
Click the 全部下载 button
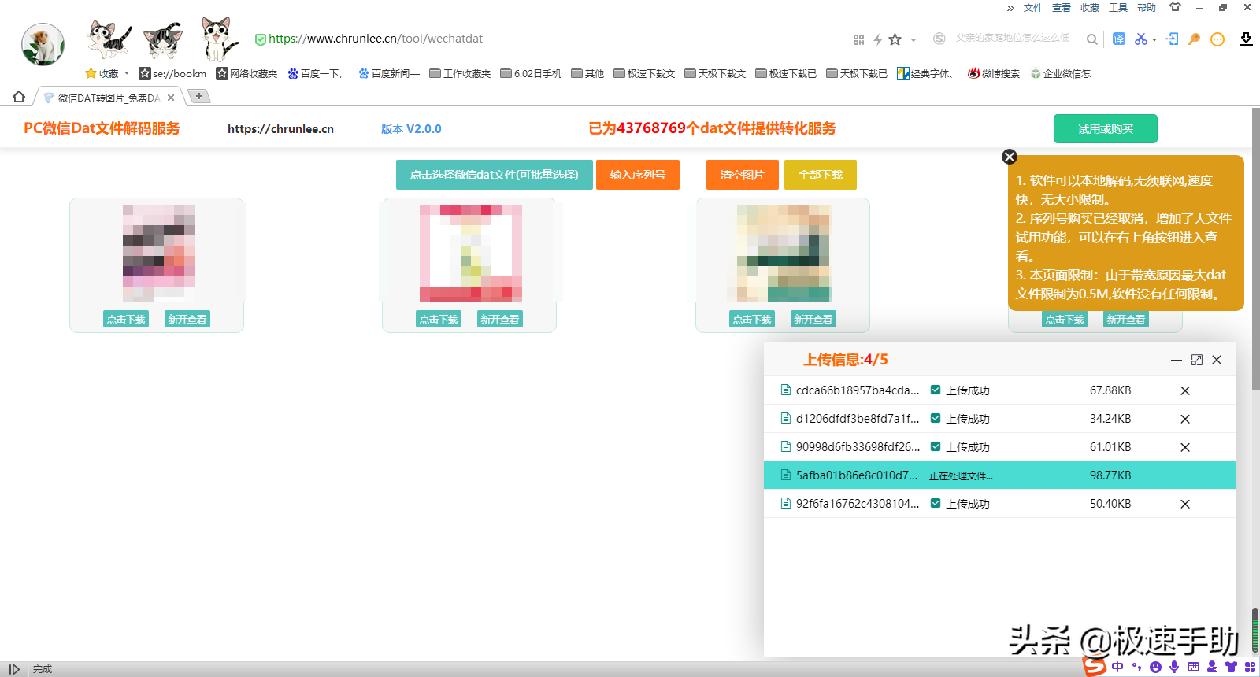821,175
